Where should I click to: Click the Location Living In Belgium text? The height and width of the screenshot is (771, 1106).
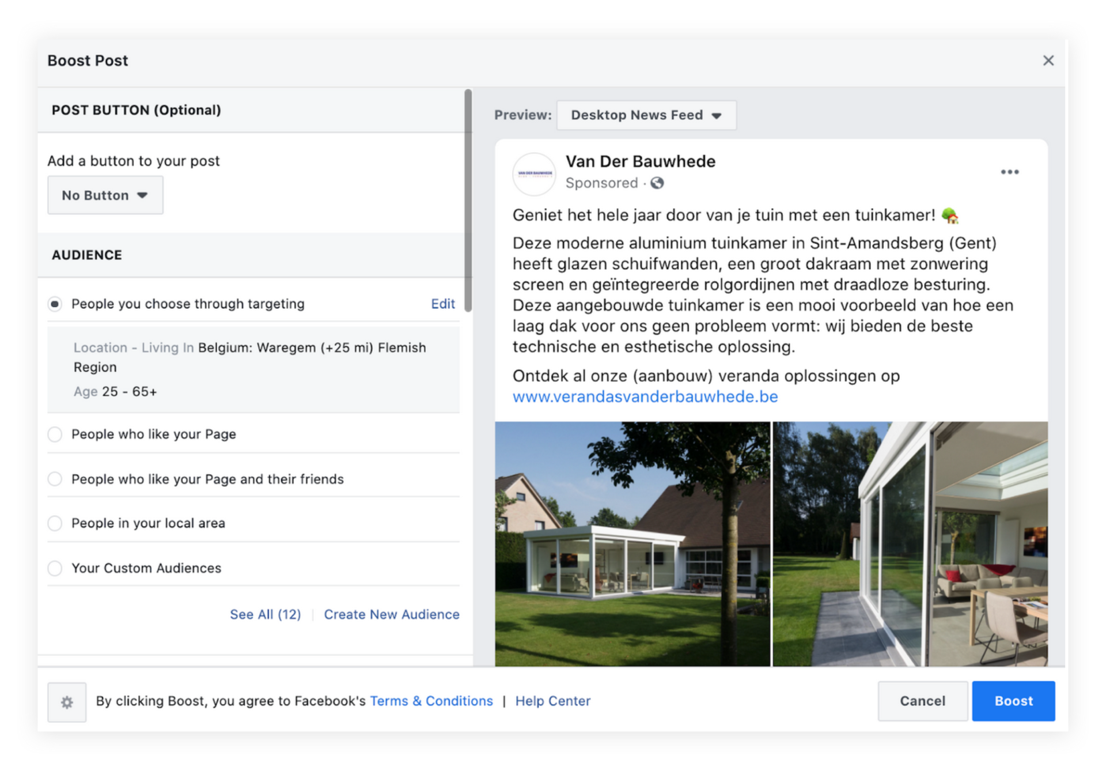[249, 357]
